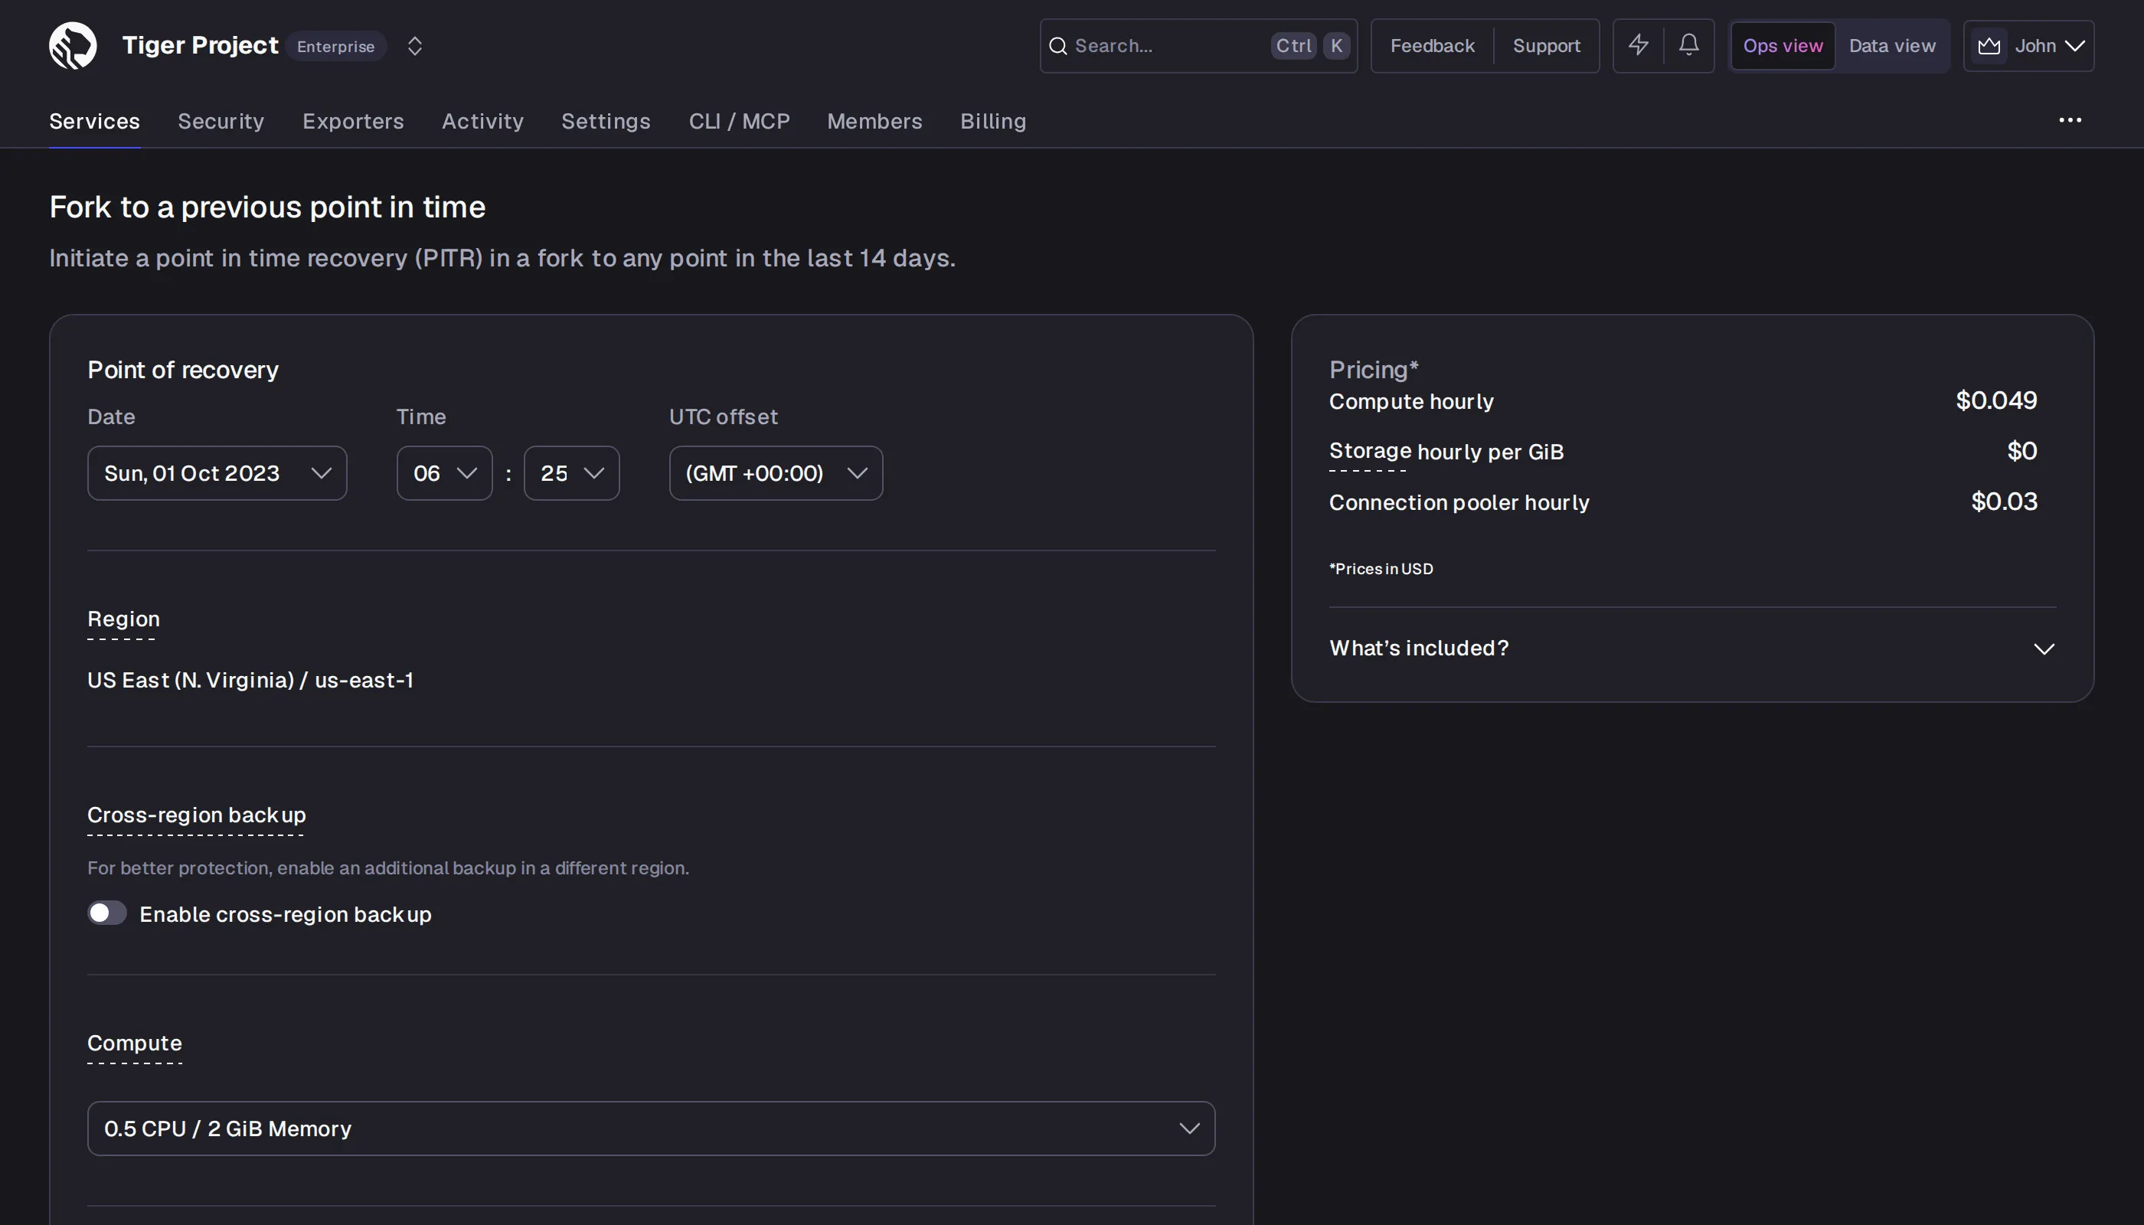Open notifications bell icon
2144x1225 pixels.
tap(1688, 45)
